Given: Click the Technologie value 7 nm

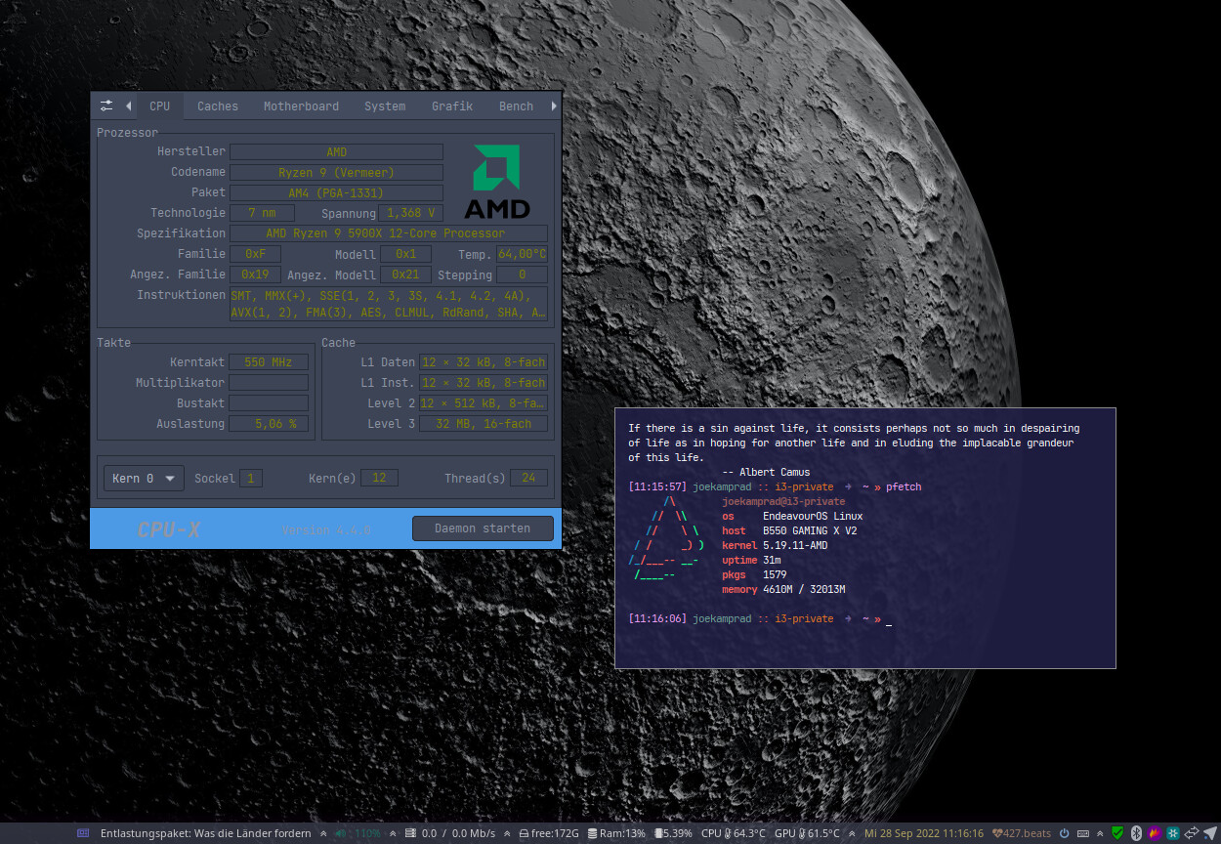Looking at the screenshot, I should 262,213.
